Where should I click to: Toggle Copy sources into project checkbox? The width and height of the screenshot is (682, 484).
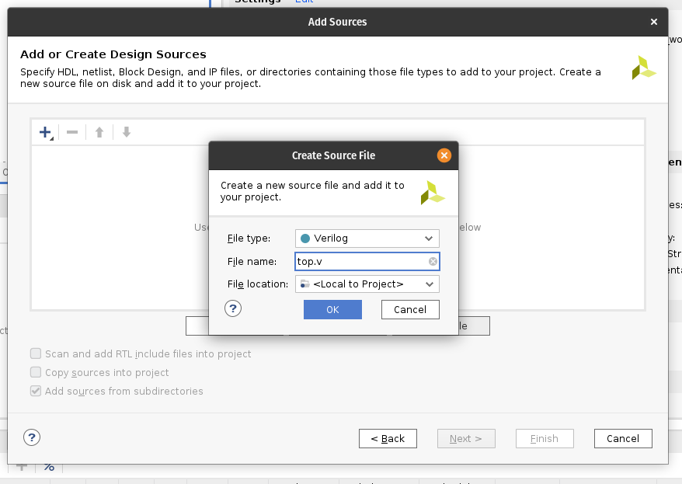(x=36, y=372)
